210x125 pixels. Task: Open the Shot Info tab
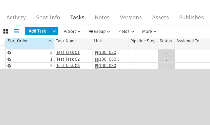tap(48, 18)
